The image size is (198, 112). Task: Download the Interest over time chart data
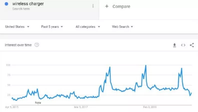(x=174, y=45)
